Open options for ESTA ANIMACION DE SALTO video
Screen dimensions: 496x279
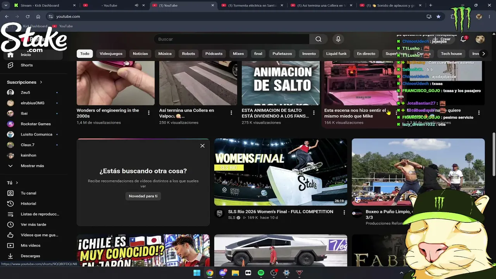point(314,113)
